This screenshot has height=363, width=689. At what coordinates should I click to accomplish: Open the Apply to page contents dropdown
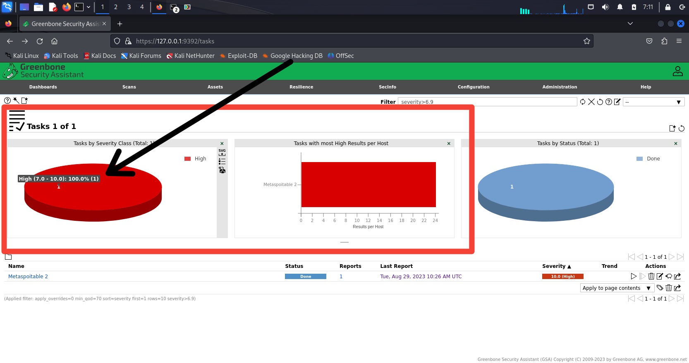pos(617,288)
